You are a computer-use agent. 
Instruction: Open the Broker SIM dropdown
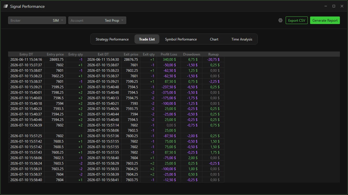click(x=37, y=20)
